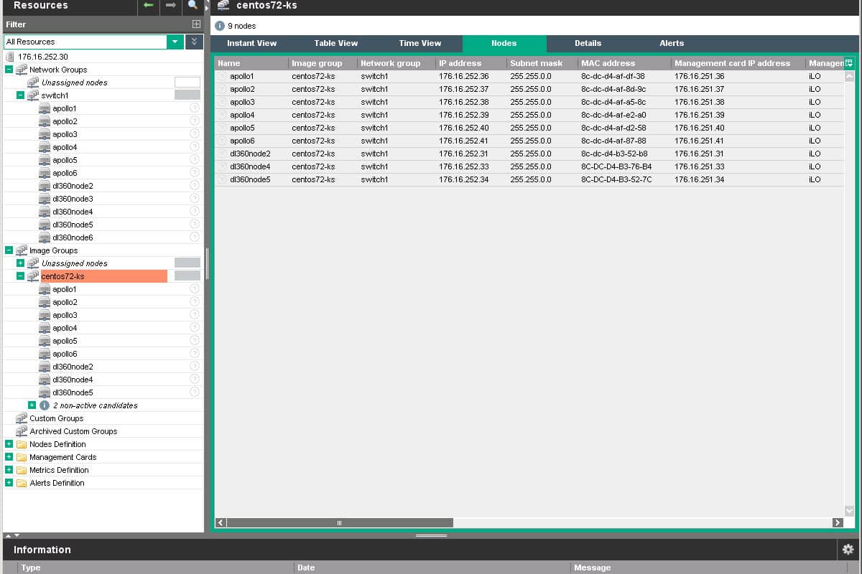Collapse the centos72-ks group
Viewport: 862px width, 574px height.
pyautogui.click(x=20, y=276)
